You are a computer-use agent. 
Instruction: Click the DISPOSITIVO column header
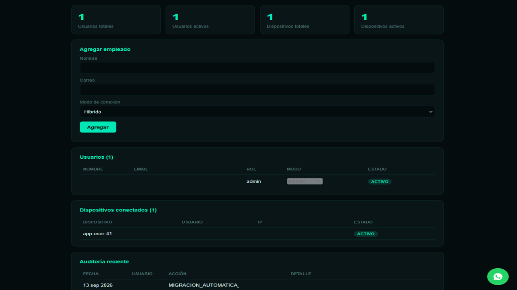[98, 222]
